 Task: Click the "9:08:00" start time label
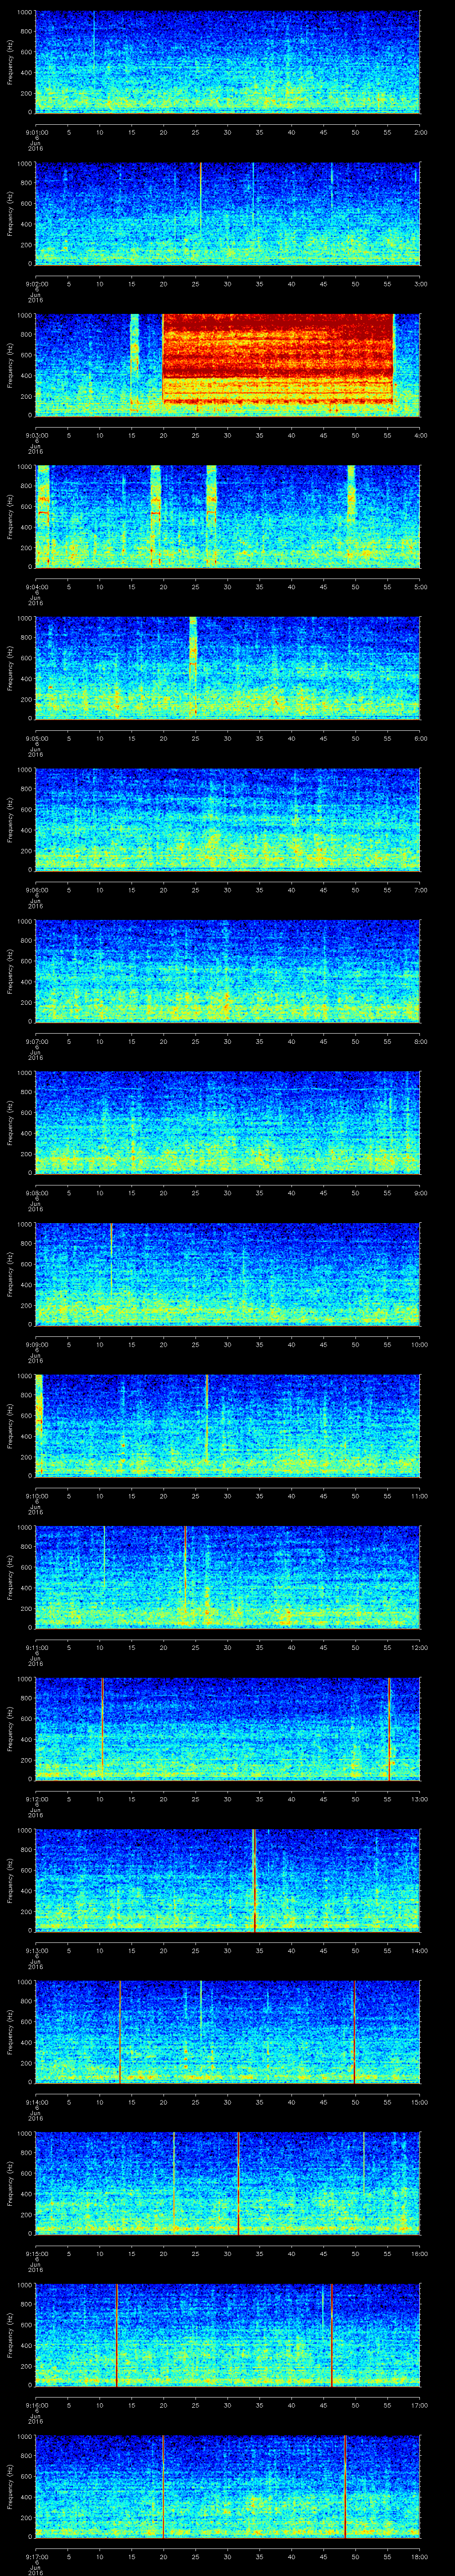(37, 1192)
